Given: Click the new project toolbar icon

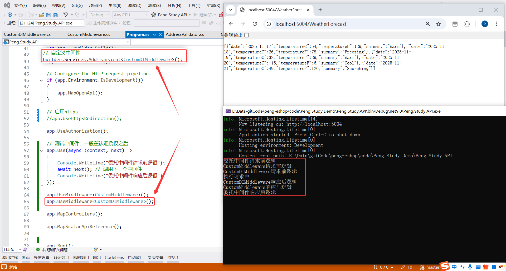Looking at the screenshot, I should coord(31,15).
